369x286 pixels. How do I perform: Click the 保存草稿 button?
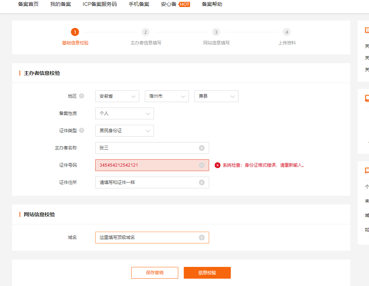(155, 273)
